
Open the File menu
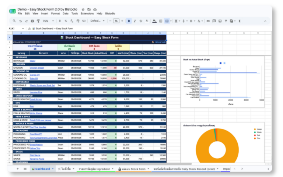[20, 14]
